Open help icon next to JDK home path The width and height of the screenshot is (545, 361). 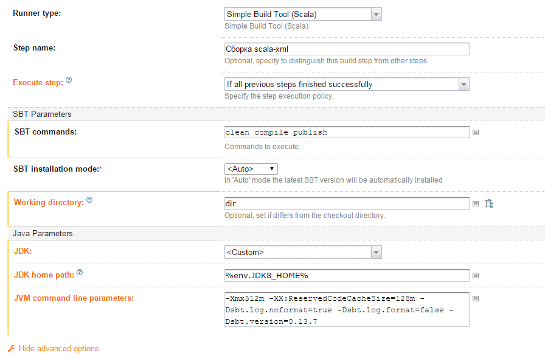click(x=80, y=272)
